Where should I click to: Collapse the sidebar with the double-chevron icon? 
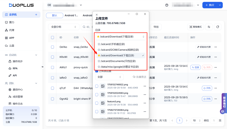pyautogui.click(x=43, y=67)
